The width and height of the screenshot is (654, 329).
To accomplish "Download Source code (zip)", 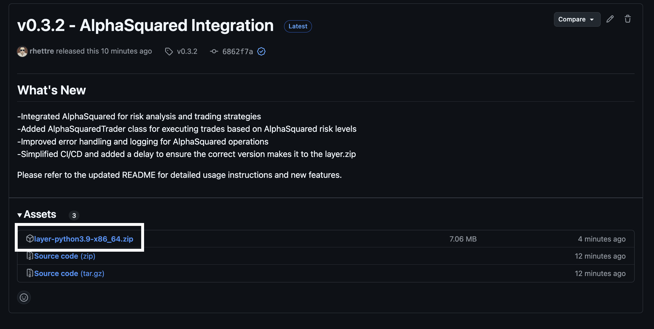I will (65, 256).
